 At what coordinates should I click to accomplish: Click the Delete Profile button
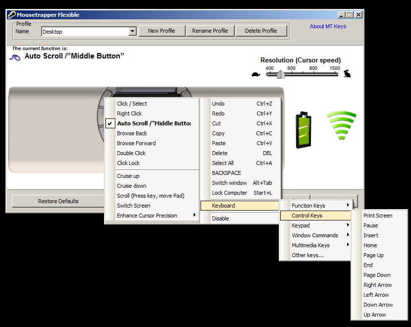pyautogui.click(x=261, y=31)
